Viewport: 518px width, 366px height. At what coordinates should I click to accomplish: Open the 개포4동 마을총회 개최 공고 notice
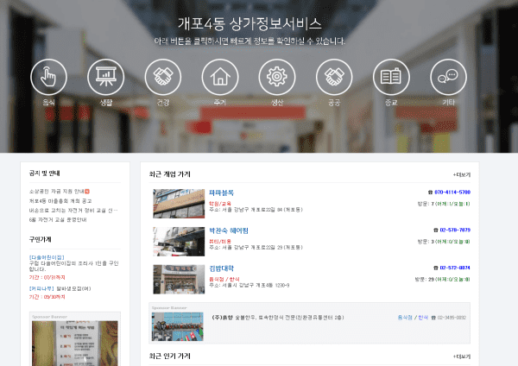(x=60, y=201)
